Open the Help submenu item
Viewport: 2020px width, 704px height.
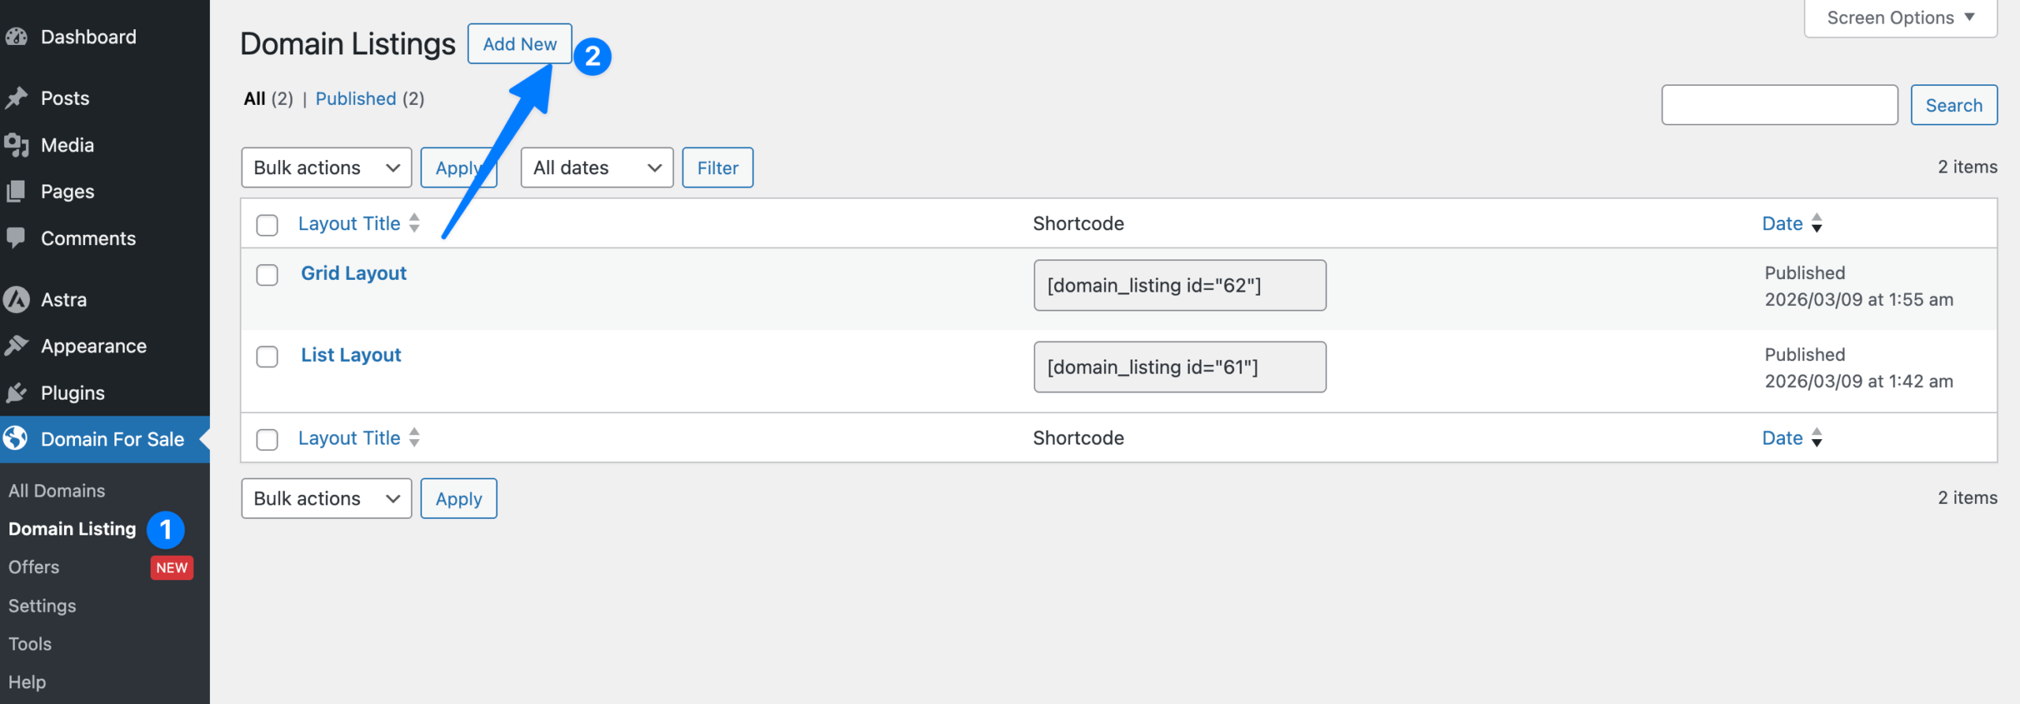[27, 682]
